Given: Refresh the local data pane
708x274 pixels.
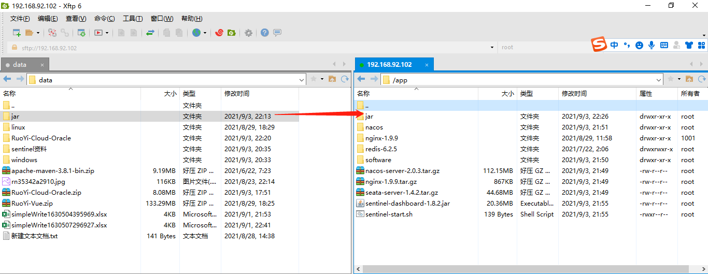Looking at the screenshot, I should pos(345,79).
